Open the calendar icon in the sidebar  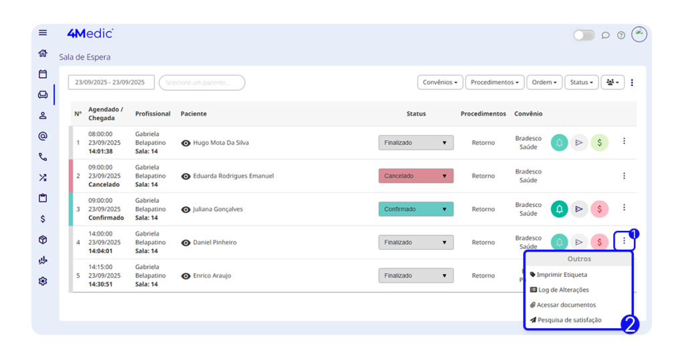[43, 74]
